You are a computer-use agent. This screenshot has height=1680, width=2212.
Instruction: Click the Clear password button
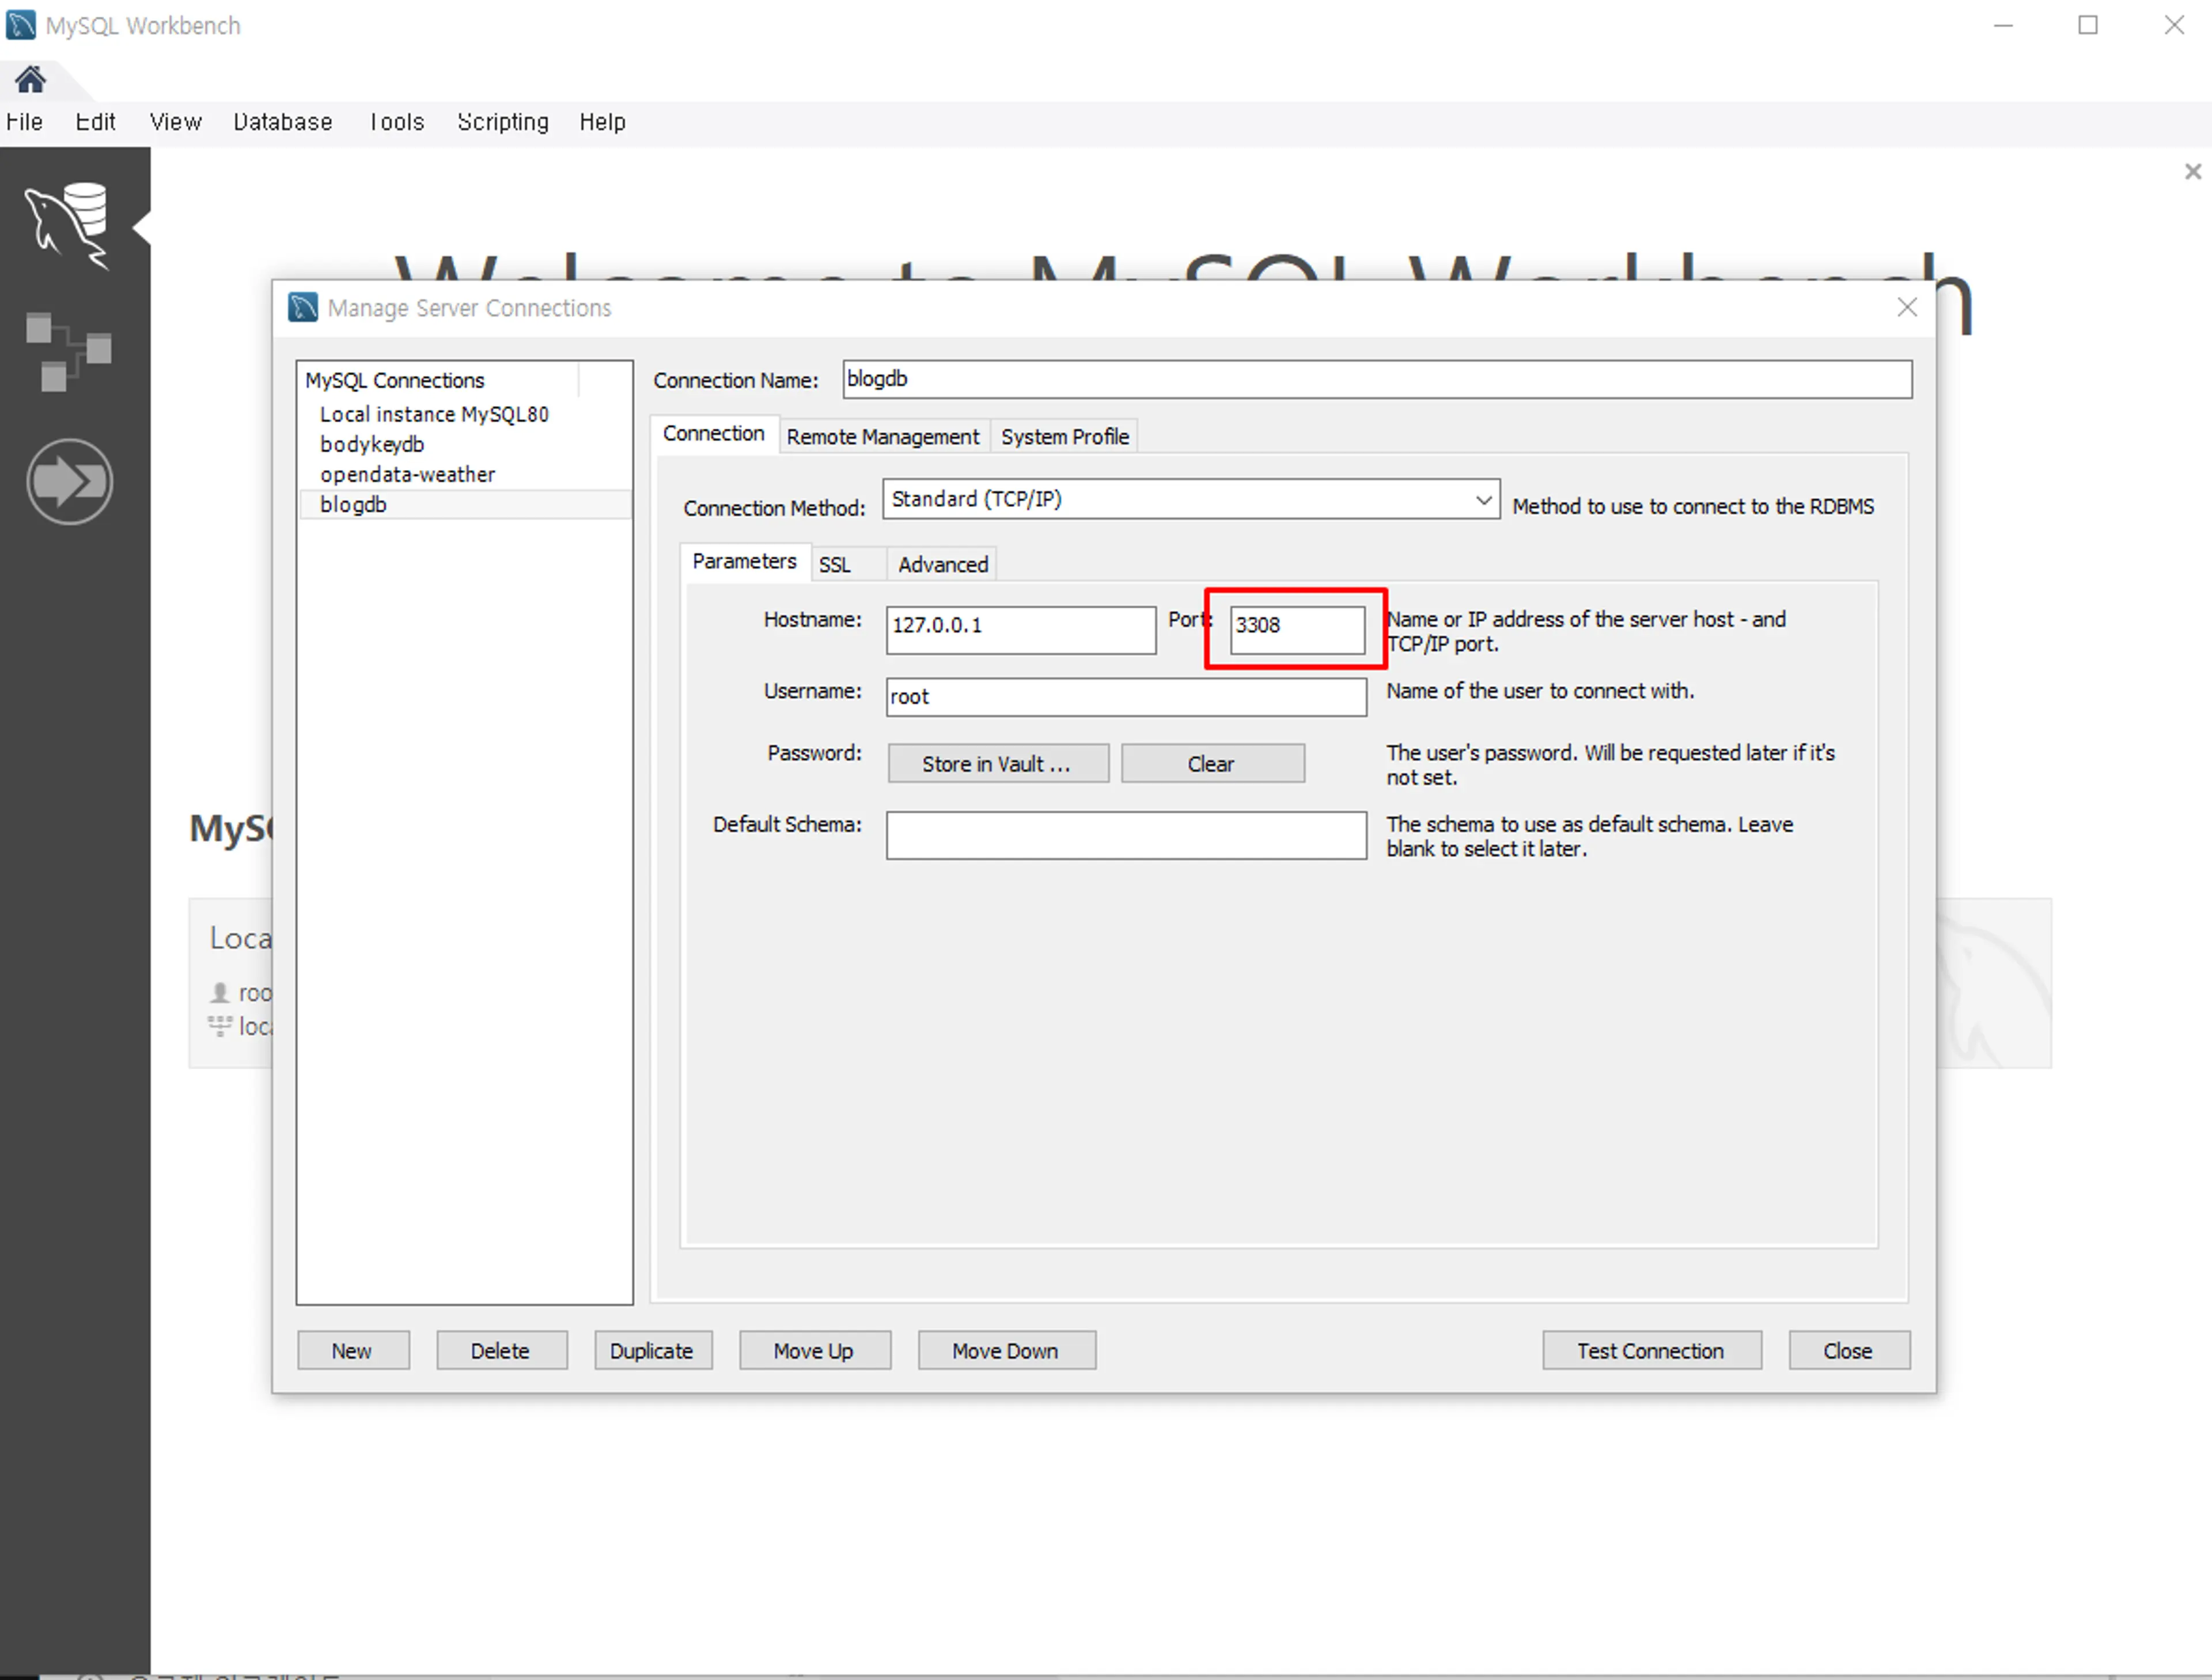[x=1212, y=764]
